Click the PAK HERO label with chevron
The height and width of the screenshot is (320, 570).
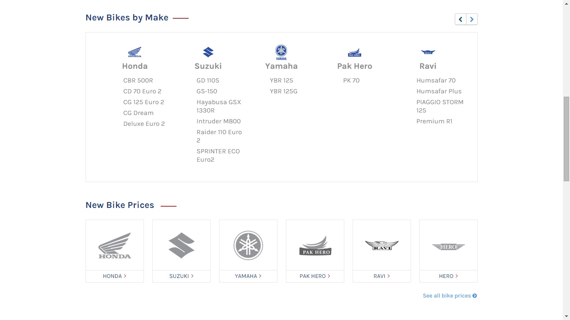(315, 276)
